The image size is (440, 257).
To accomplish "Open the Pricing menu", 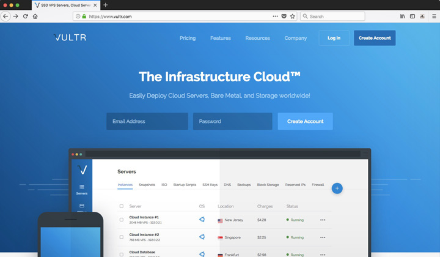I will (x=188, y=38).
